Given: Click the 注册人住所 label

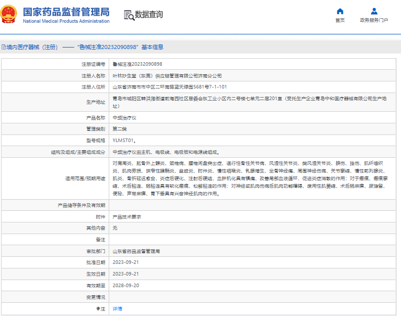Looking at the screenshot, I should tap(94, 87).
